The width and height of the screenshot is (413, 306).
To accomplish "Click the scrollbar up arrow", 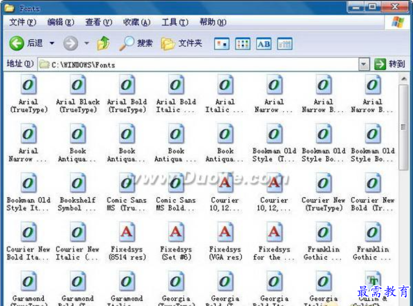I will tap(403, 79).
